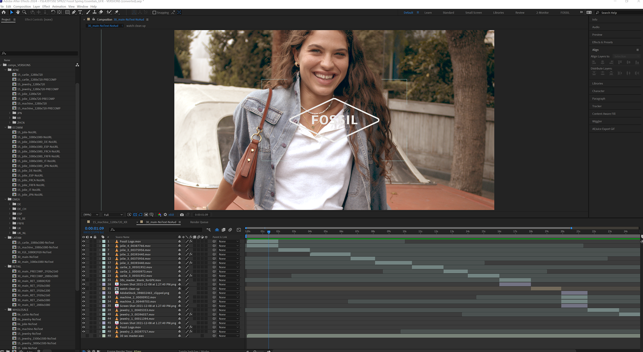Collapse the WHOLESALE folder

6,310
